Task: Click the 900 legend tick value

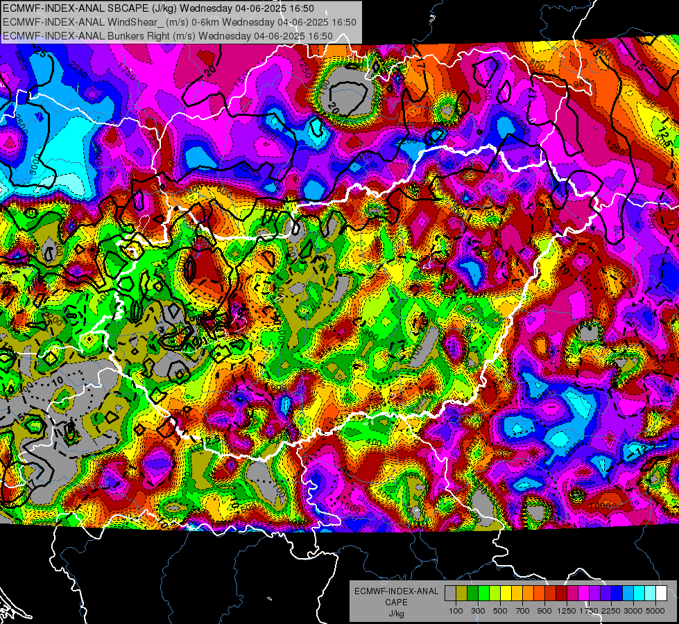Action: (544, 611)
